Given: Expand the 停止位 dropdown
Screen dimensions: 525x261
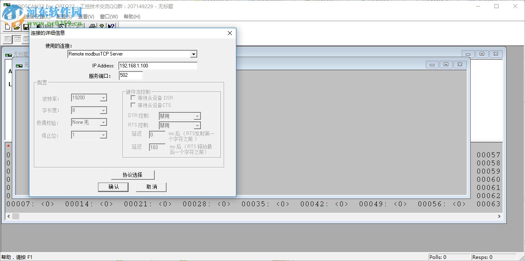Looking at the screenshot, I should click(x=103, y=135).
